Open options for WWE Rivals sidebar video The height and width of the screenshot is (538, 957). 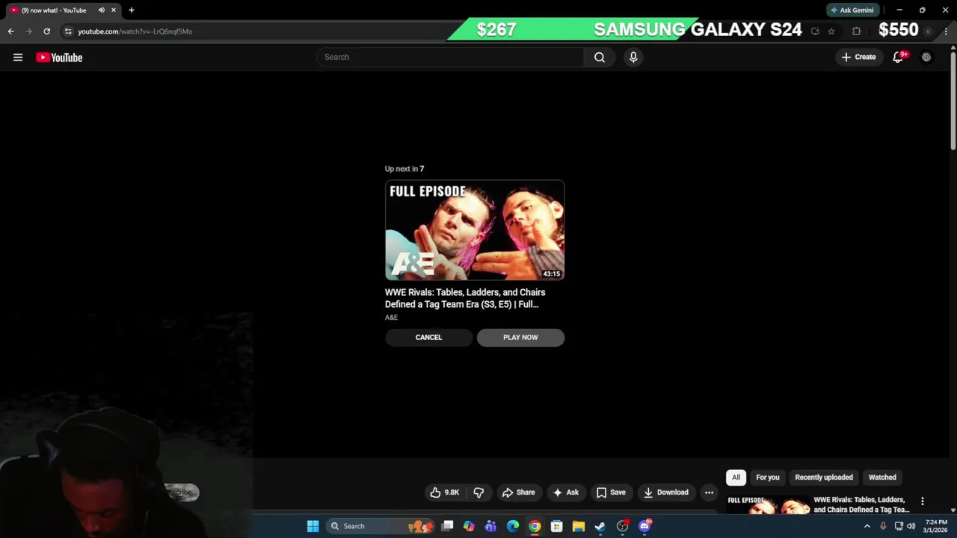pyautogui.click(x=923, y=501)
